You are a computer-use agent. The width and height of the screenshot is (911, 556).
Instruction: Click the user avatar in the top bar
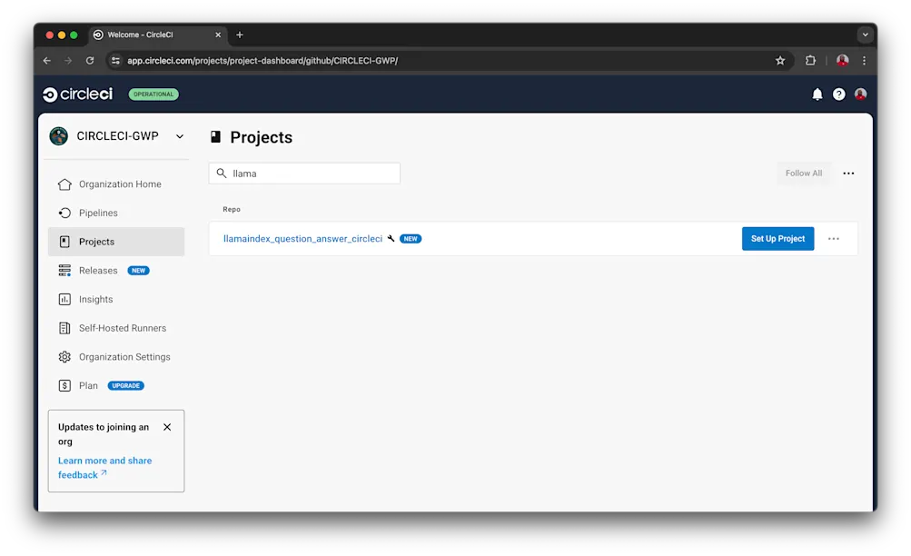click(x=859, y=94)
